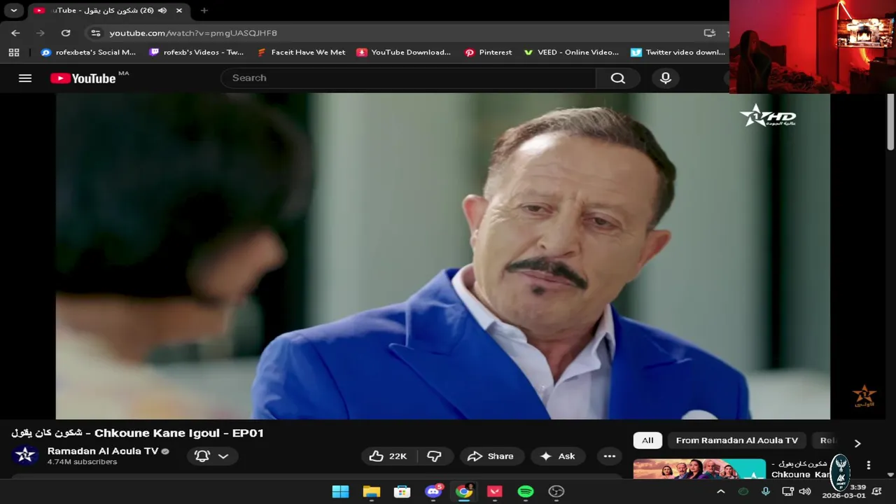
Task: Open Spotify from taskbar
Action: tap(526, 492)
